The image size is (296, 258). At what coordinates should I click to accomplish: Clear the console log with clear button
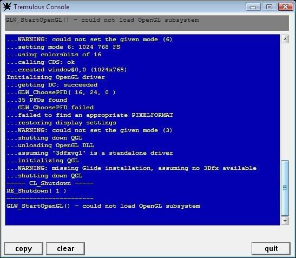(65, 249)
